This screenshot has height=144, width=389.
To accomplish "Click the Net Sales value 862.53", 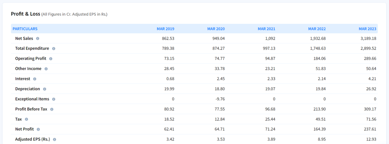I will tap(168, 38).
